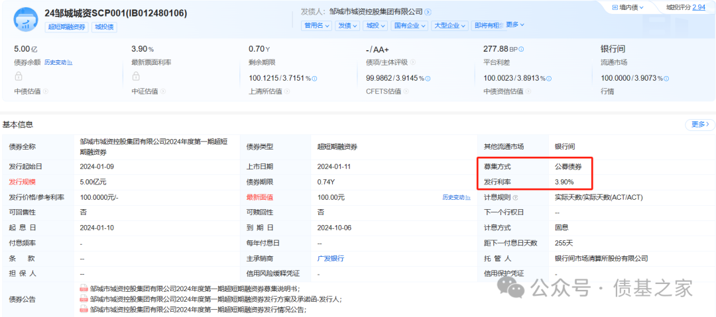Image resolution: width=716 pixels, height=317 pixels.
Task: Click the 5.00亿元 issue size value
Action: [x=93, y=182]
